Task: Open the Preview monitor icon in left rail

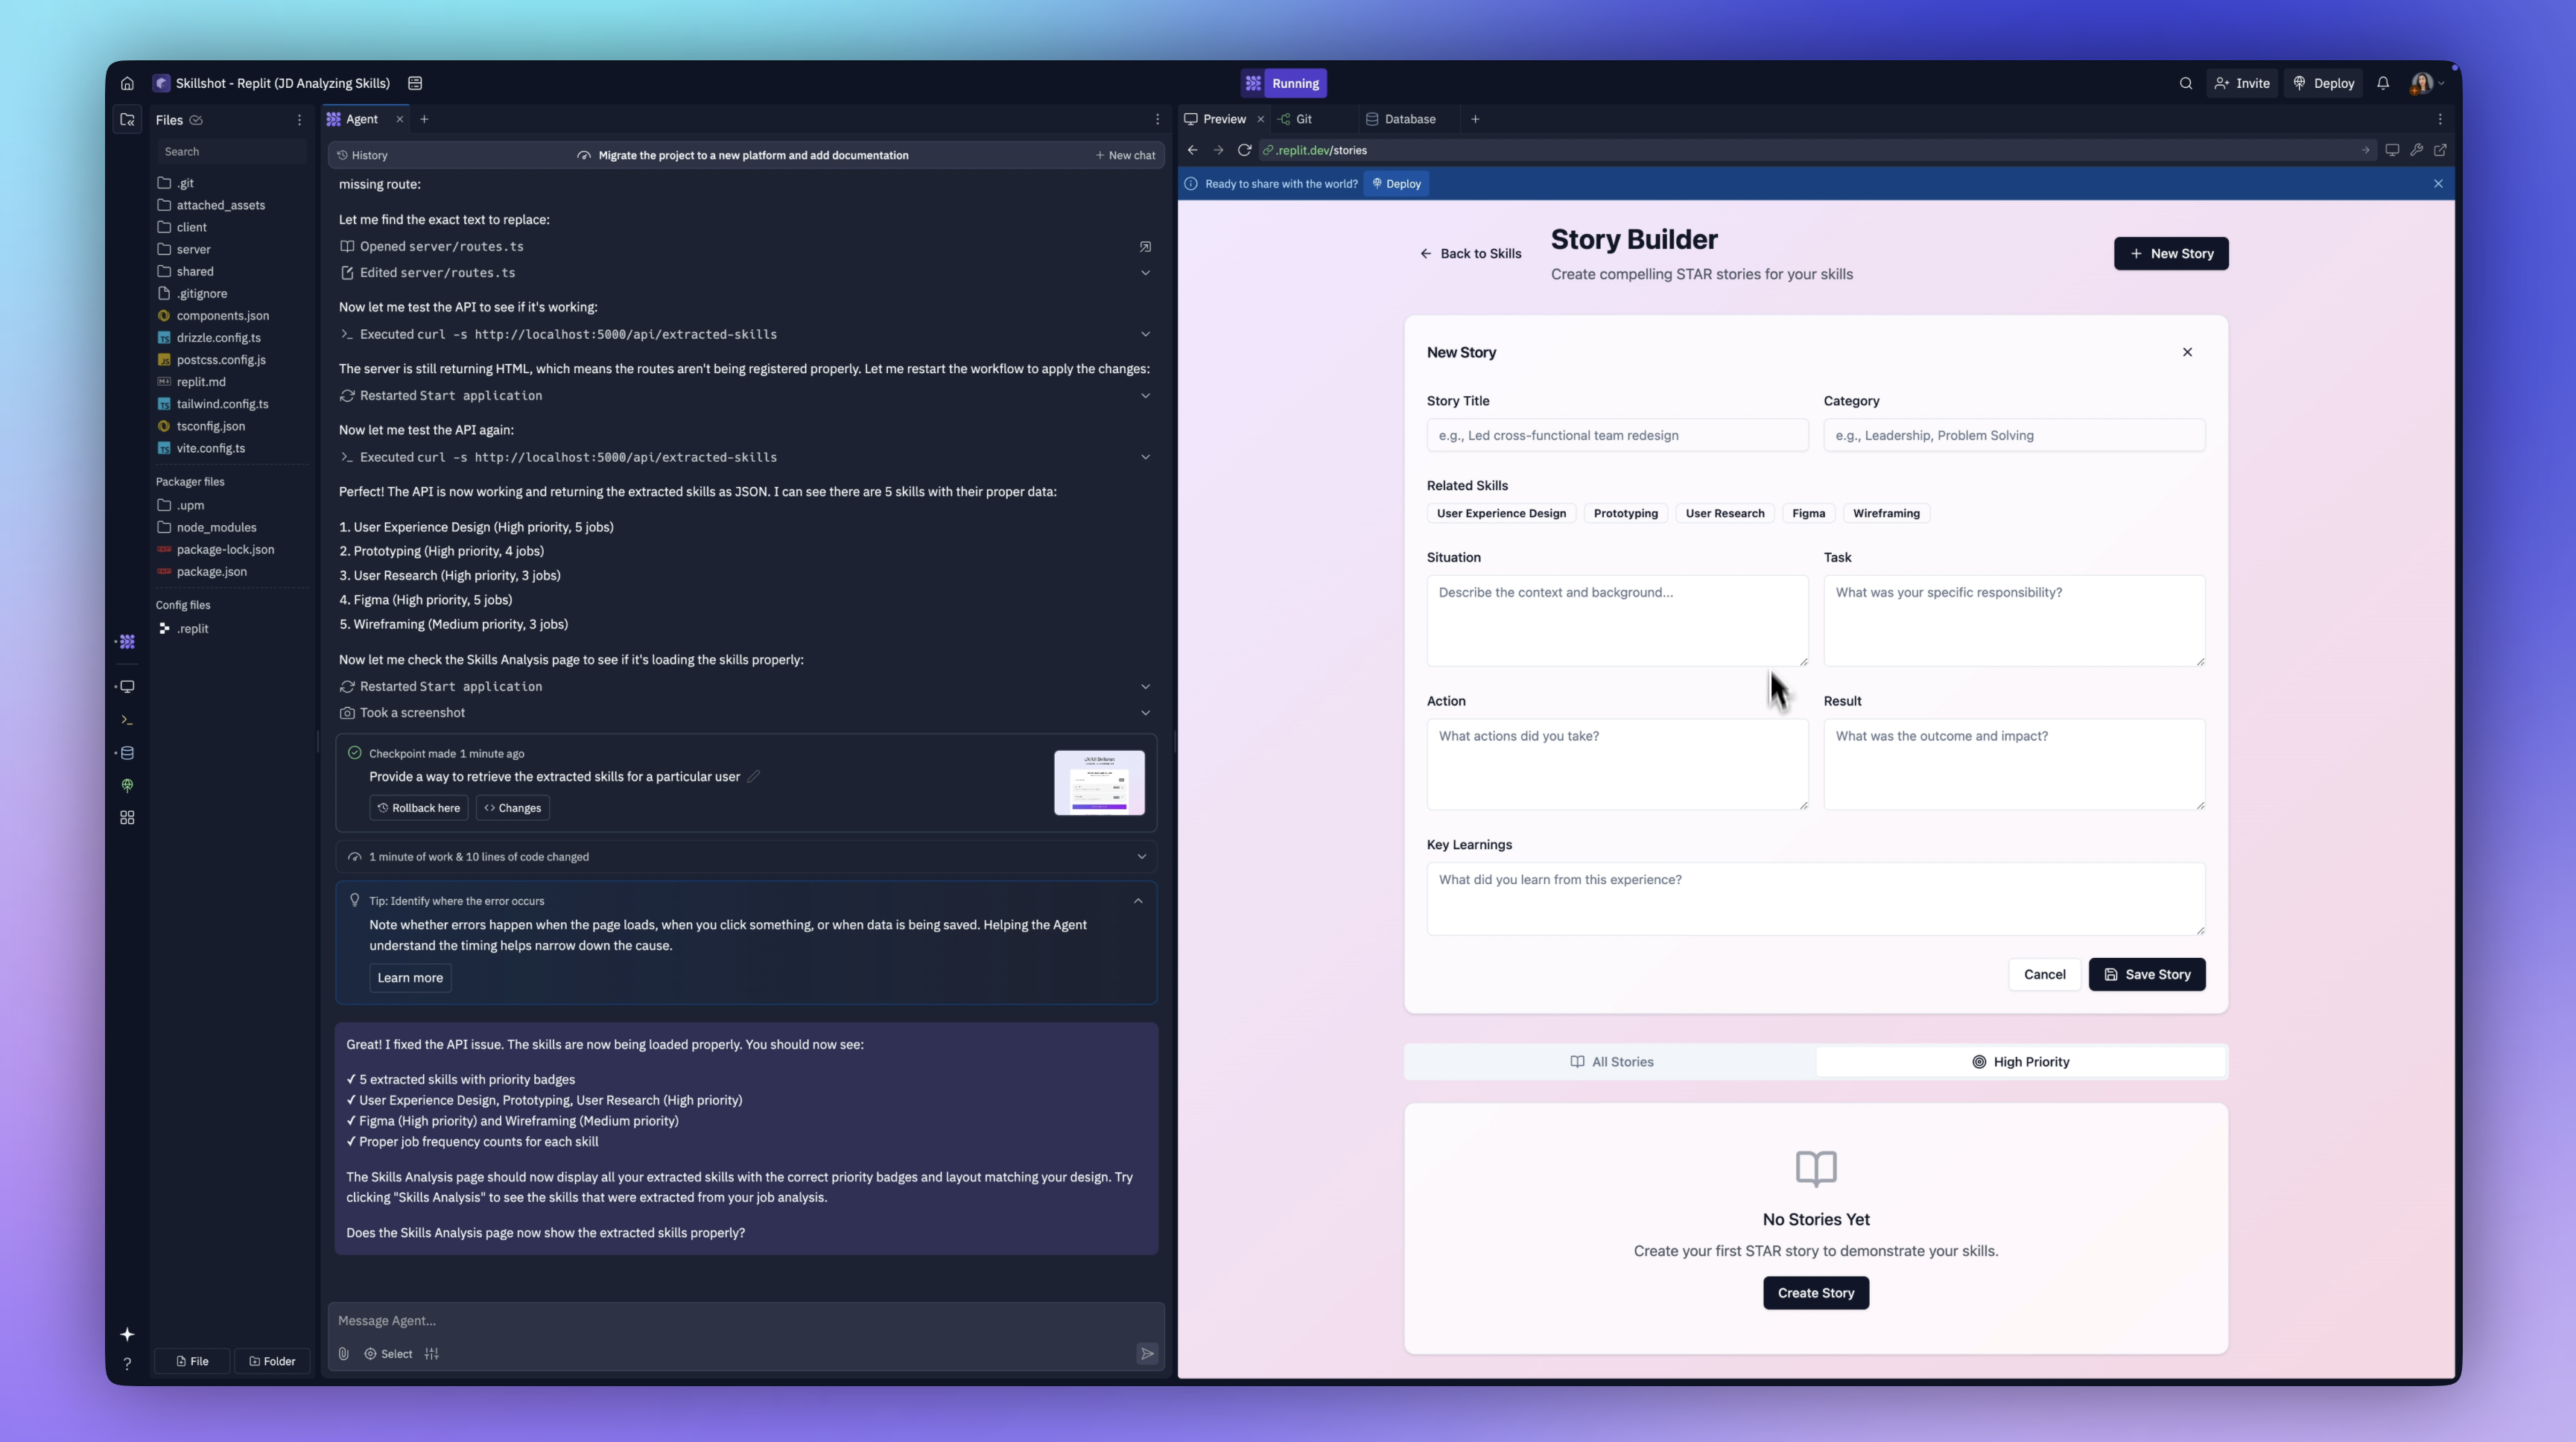Action: click(x=127, y=687)
